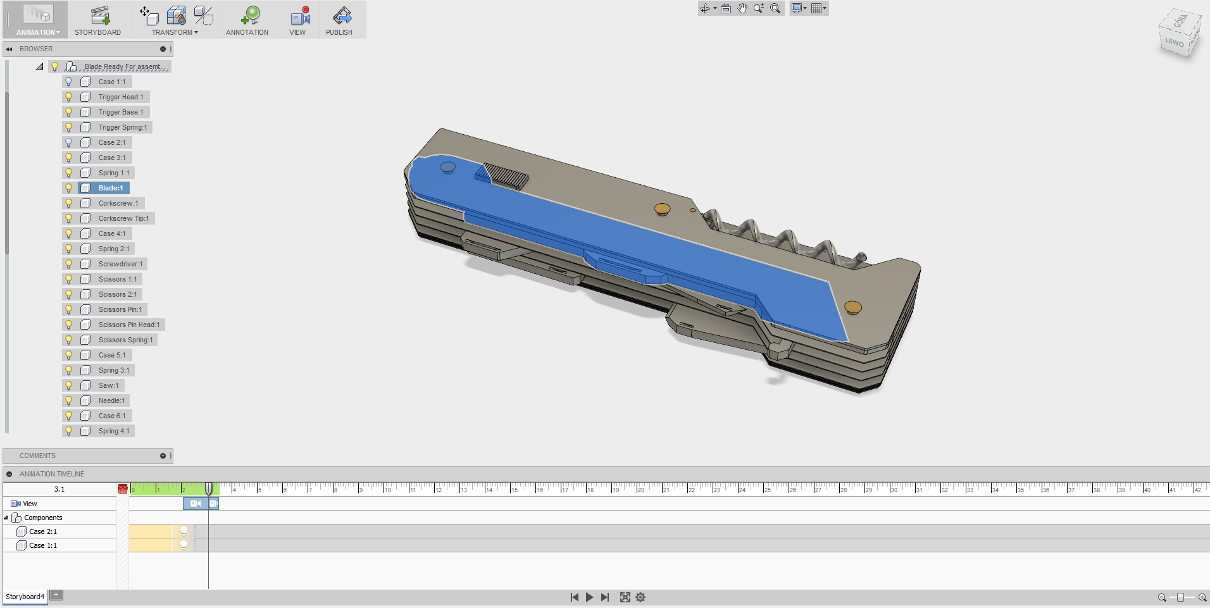Click the Browser panel options dot
This screenshot has width=1210, height=608.
163,49
